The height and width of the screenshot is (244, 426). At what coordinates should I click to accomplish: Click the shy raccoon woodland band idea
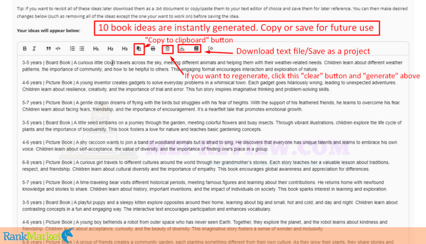pos(210,145)
